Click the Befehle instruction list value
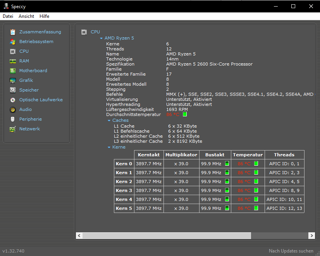 [240, 94]
